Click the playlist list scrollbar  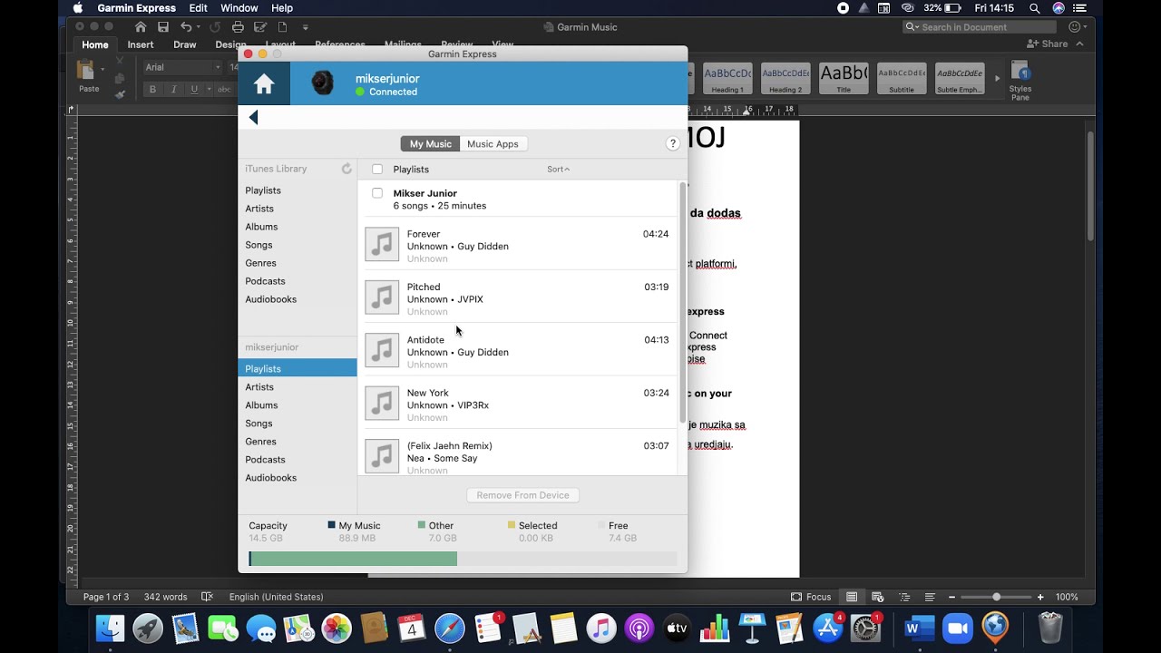pyautogui.click(x=683, y=304)
